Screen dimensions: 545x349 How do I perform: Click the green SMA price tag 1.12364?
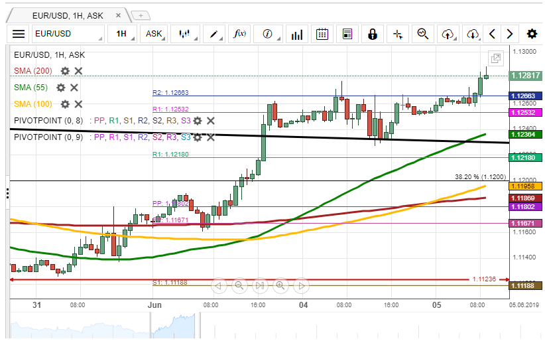pyautogui.click(x=525, y=134)
